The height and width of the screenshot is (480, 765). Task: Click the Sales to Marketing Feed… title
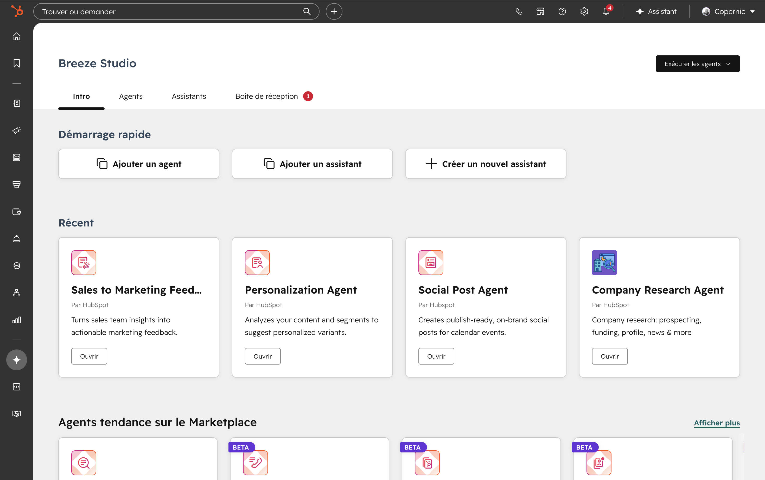coord(137,290)
